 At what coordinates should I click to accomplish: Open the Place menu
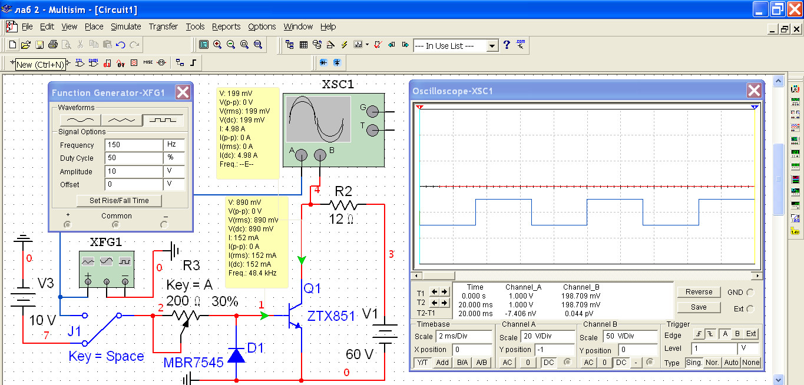pyautogui.click(x=94, y=26)
